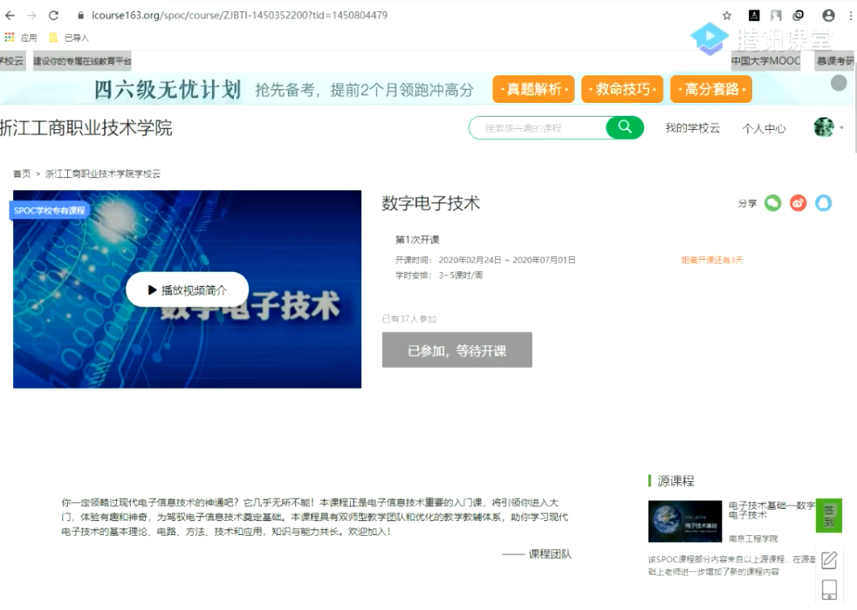The image size is (857, 610).
Task: Open the Chrome profile account icon
Action: tap(828, 16)
